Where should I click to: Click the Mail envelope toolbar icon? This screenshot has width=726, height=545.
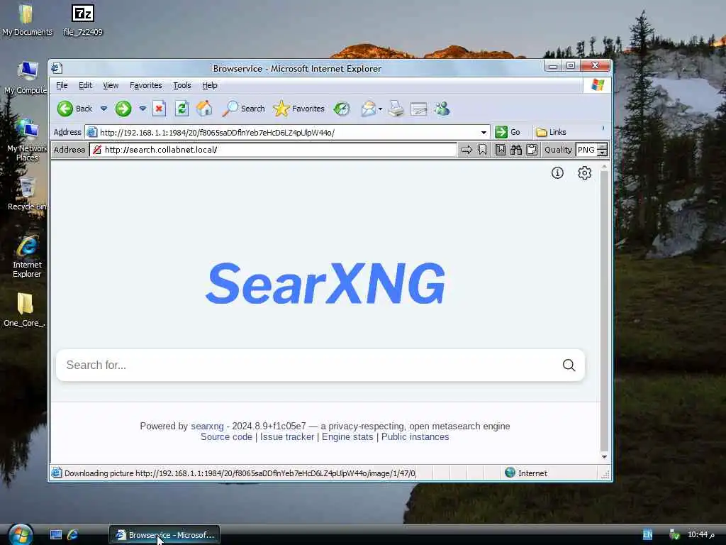point(369,109)
